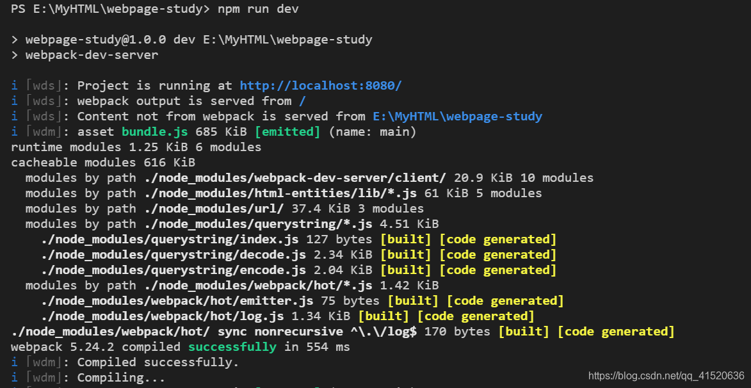Click ./node_modules/webpack/hot/*.js path
The image size is (751, 388).
pyautogui.click(x=258, y=285)
